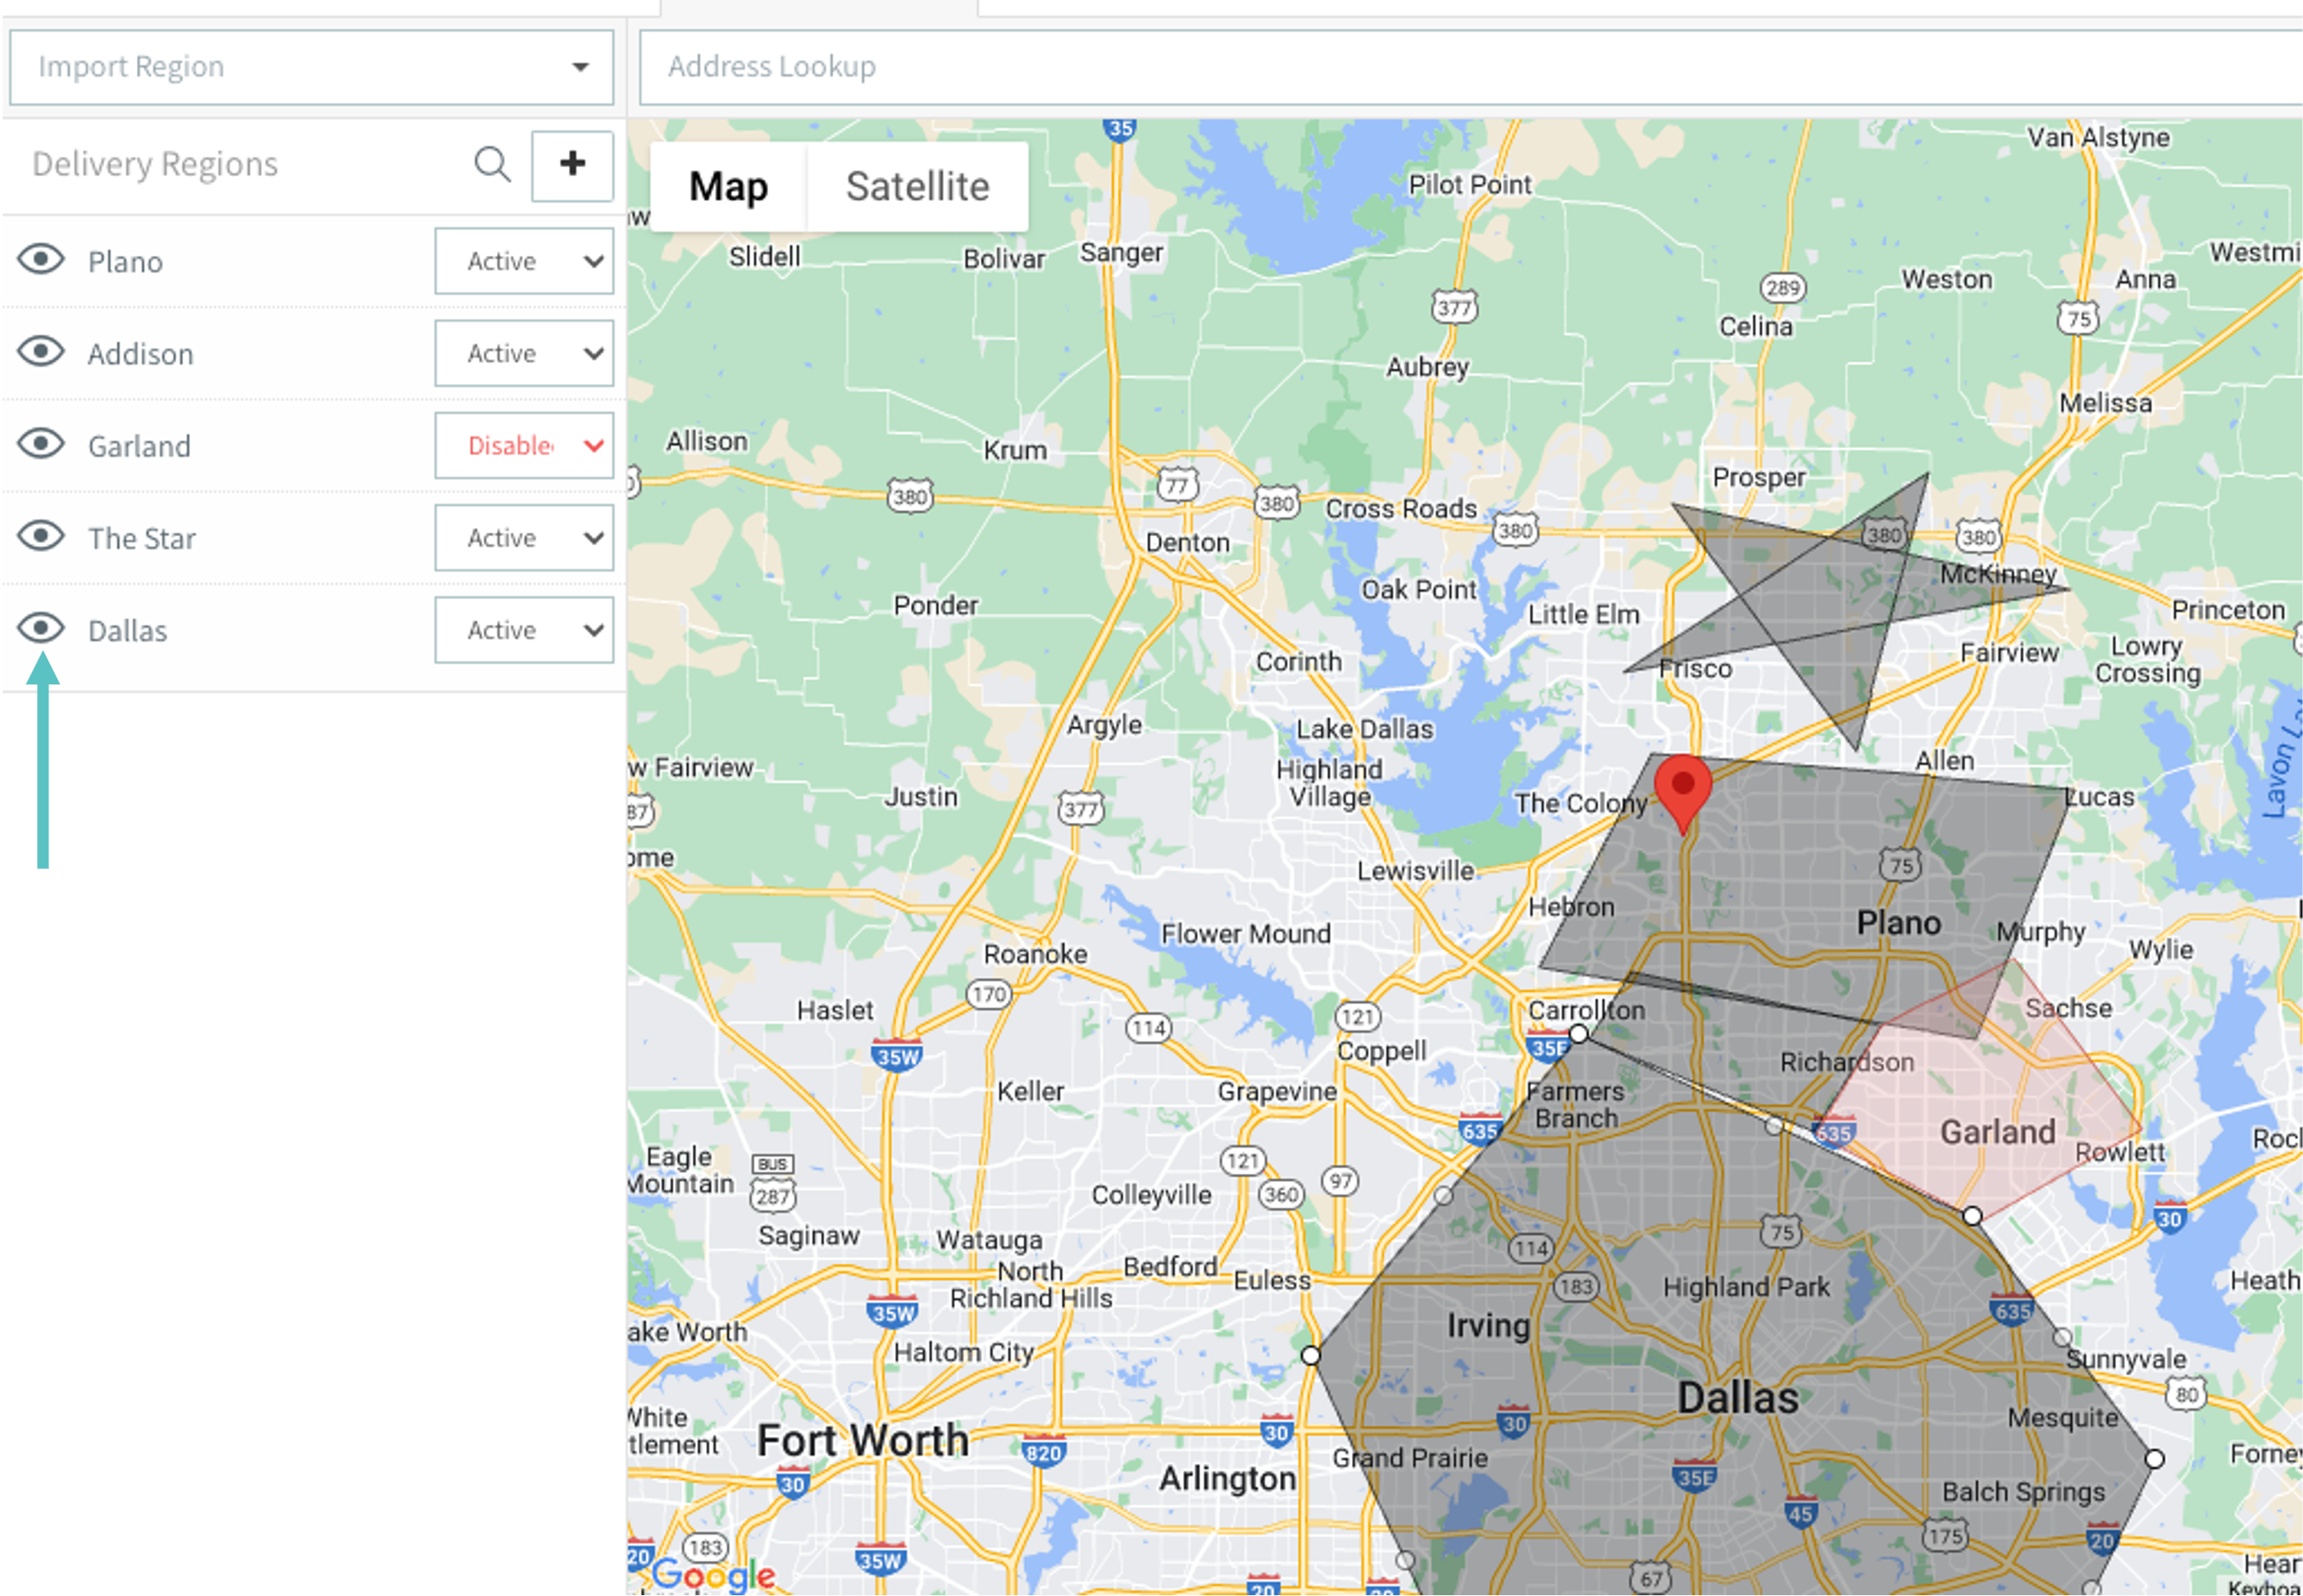The width and height of the screenshot is (2303, 1596).
Task: Hide the Addison region with eye icon
Action: pos(41,352)
